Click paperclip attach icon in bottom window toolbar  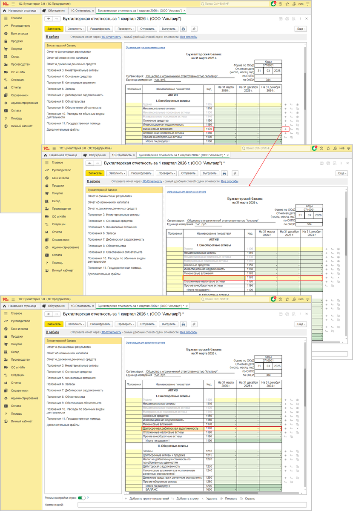tap(194, 324)
